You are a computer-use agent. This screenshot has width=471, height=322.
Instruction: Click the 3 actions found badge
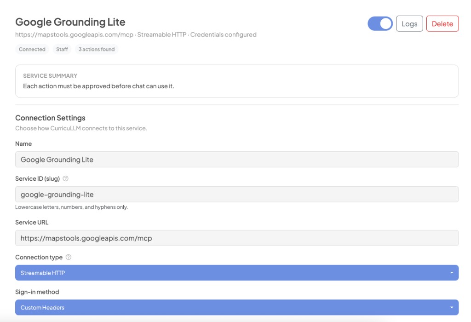[97, 49]
